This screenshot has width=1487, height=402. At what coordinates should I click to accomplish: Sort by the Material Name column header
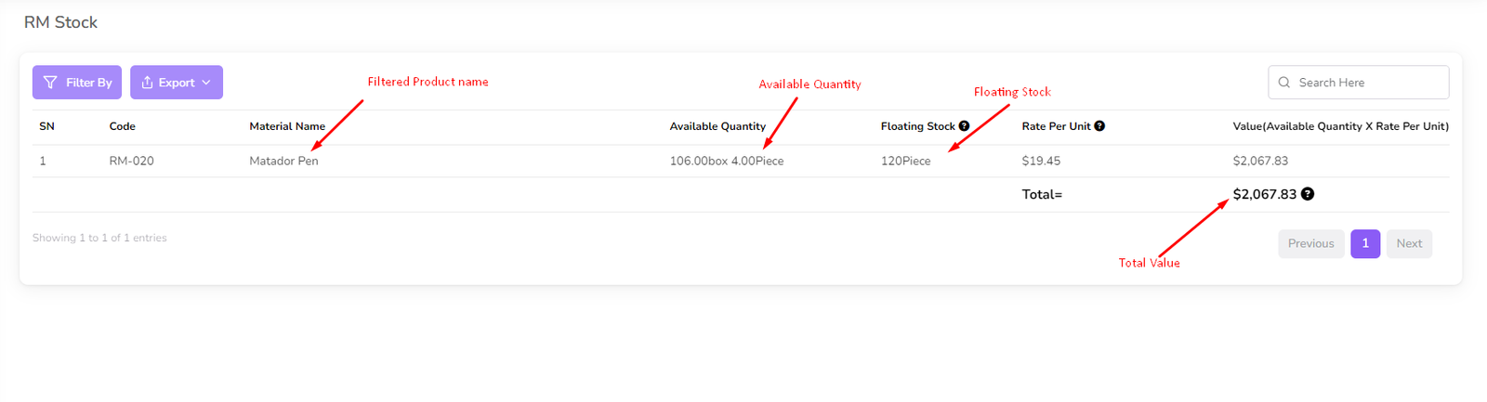pyautogui.click(x=287, y=126)
